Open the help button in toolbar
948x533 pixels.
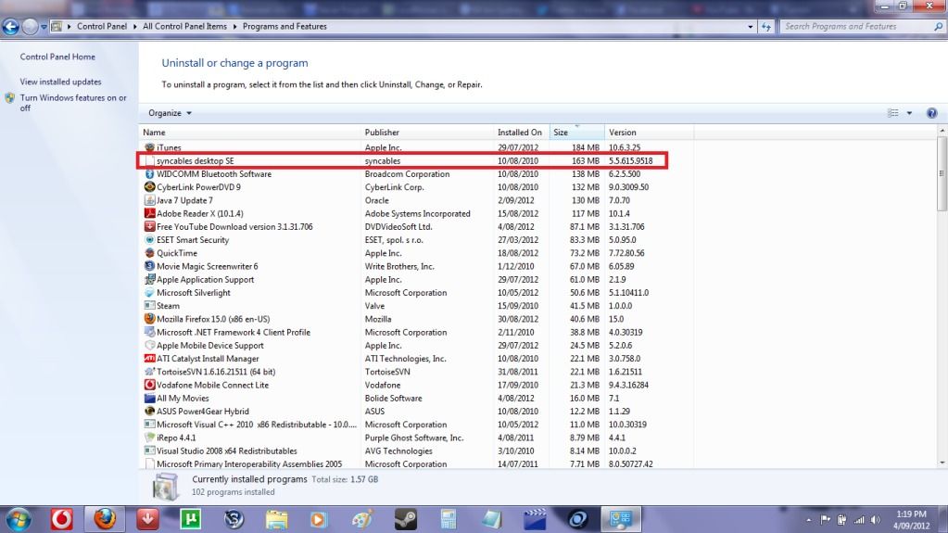pyautogui.click(x=931, y=113)
